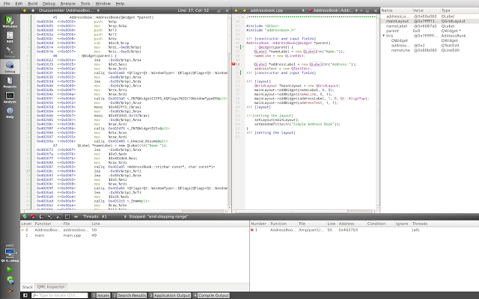This screenshot has height=299, width=479.
Task: Fold the constructor code block arrow
Action: coord(243,47)
